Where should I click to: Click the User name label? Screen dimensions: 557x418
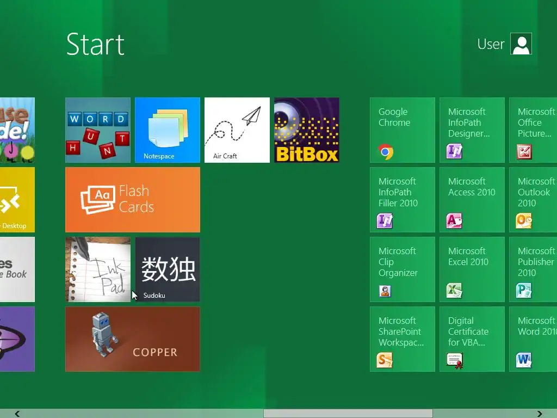[491, 44]
